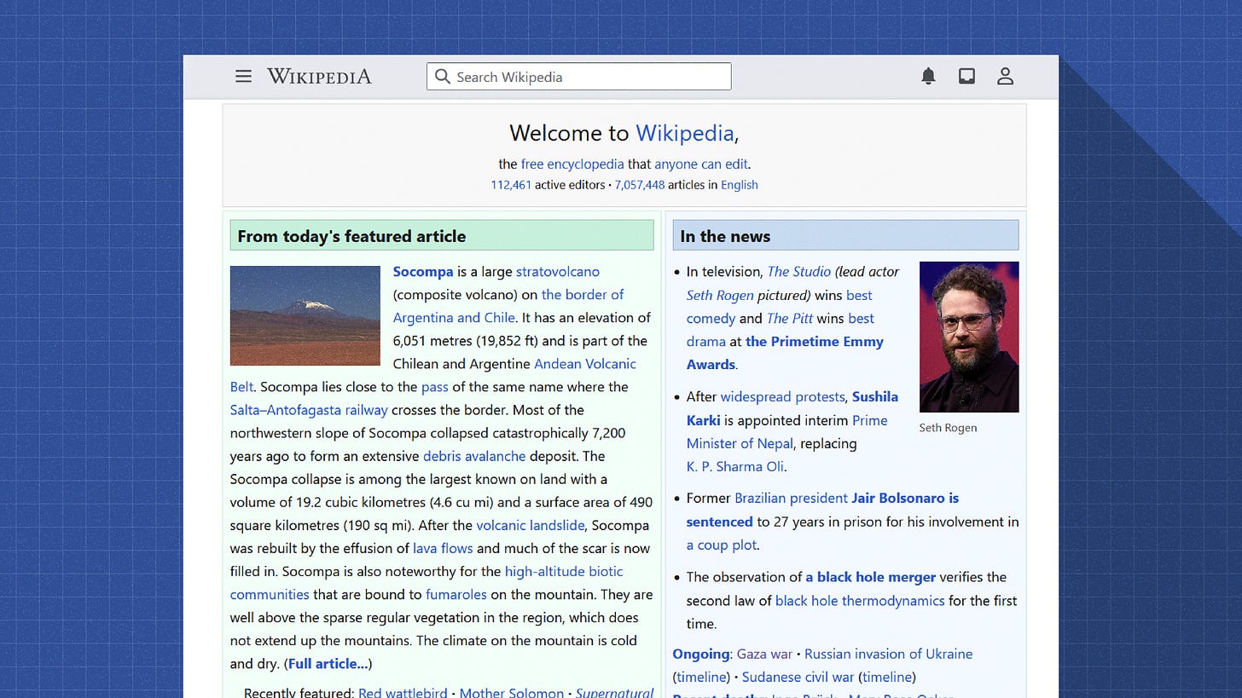Open the fumaroles link

pyautogui.click(x=456, y=594)
